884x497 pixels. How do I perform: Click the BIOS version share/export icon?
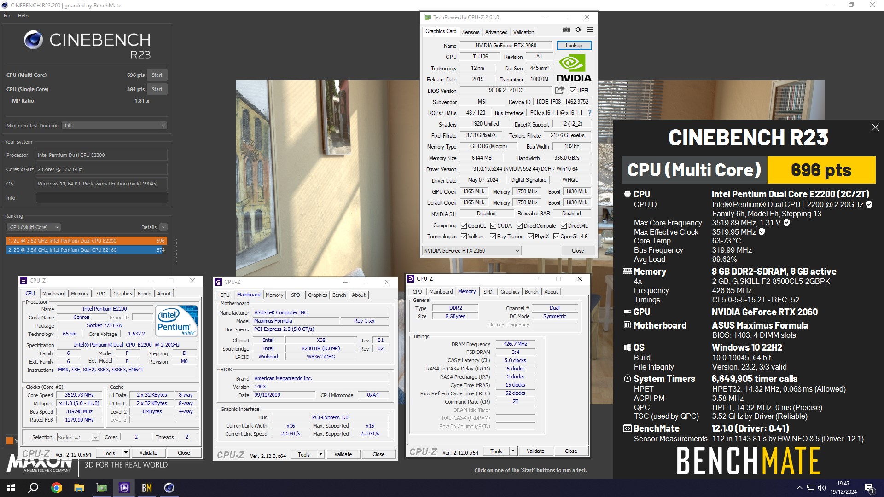559,90
